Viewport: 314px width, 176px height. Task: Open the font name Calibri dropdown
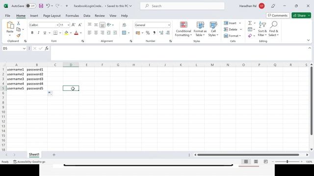click(x=57, y=25)
